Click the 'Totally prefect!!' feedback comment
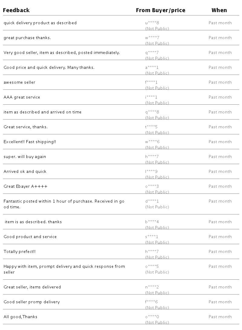This screenshot has height=330, width=242. click(x=20, y=252)
